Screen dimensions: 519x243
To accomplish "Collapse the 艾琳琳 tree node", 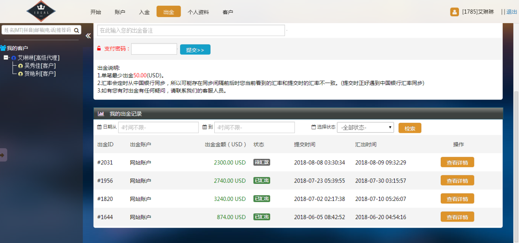I will point(6,58).
